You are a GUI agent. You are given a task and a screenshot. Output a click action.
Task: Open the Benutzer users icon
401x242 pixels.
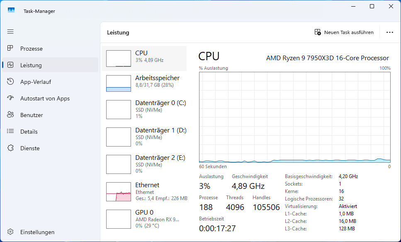[11, 115]
